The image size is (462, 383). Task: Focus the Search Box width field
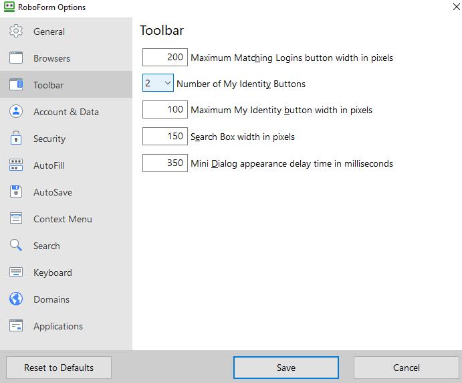(165, 137)
